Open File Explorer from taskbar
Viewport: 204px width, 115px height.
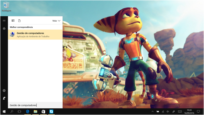[35, 111]
